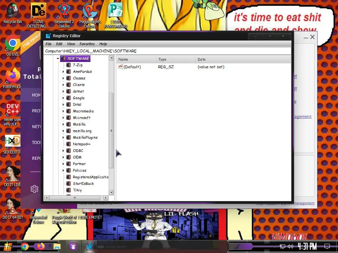Click the Registry Editor taskbar icon

(x=89, y=246)
